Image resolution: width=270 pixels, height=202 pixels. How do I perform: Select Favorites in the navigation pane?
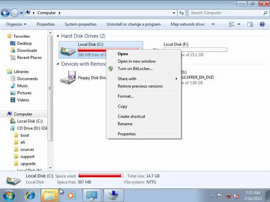(x=22, y=36)
